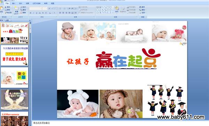Toggle underline formatting in the font group
Image resolution: width=209 pixels, height=126 pixels.
click(x=37, y=13)
